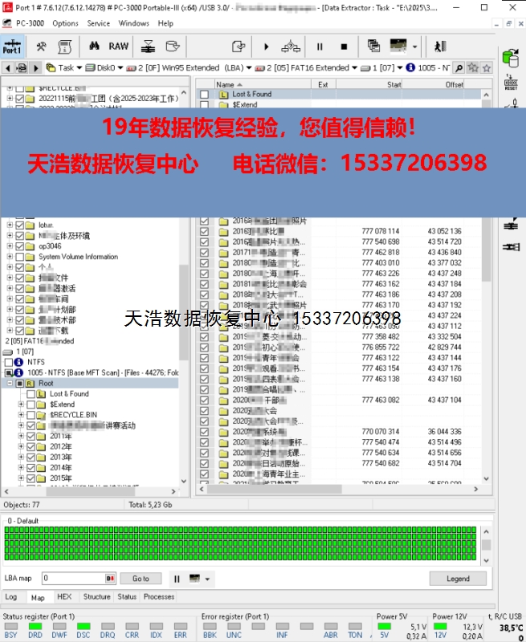Click the Legend button
Viewport: 526px width, 642px height.
[x=458, y=579]
